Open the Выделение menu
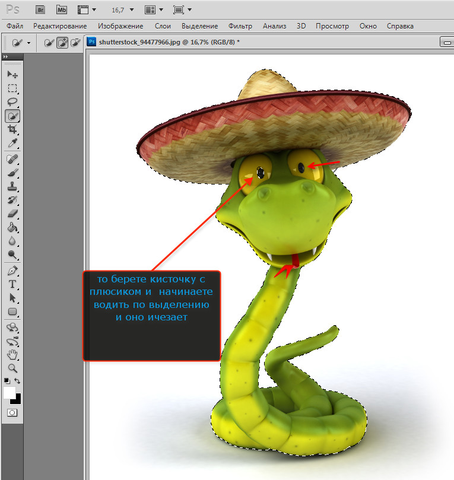This screenshot has height=480, width=454. tap(201, 26)
